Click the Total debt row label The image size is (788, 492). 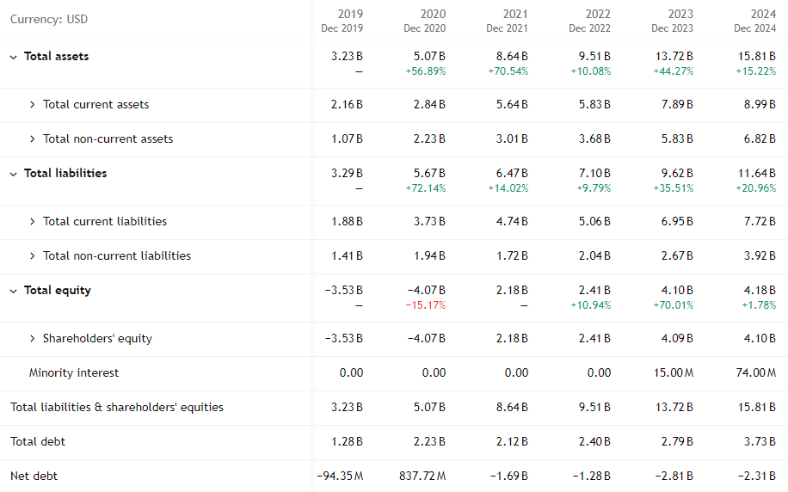click(38, 442)
